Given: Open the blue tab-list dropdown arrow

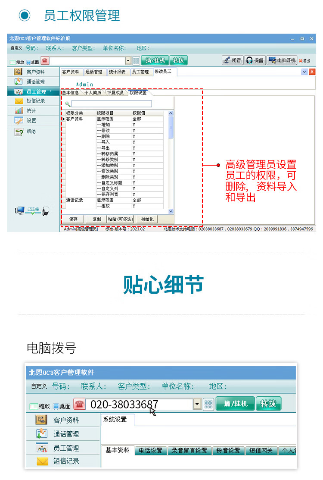Looking at the screenshot, I should [x=304, y=72].
